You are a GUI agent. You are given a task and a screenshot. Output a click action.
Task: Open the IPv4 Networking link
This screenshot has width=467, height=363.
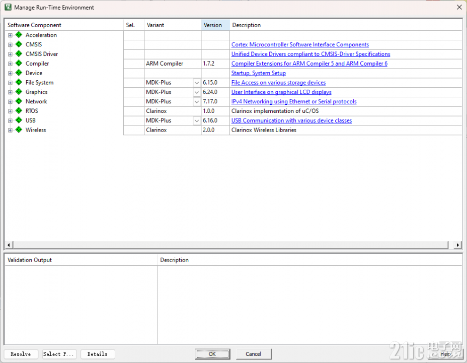[294, 102]
